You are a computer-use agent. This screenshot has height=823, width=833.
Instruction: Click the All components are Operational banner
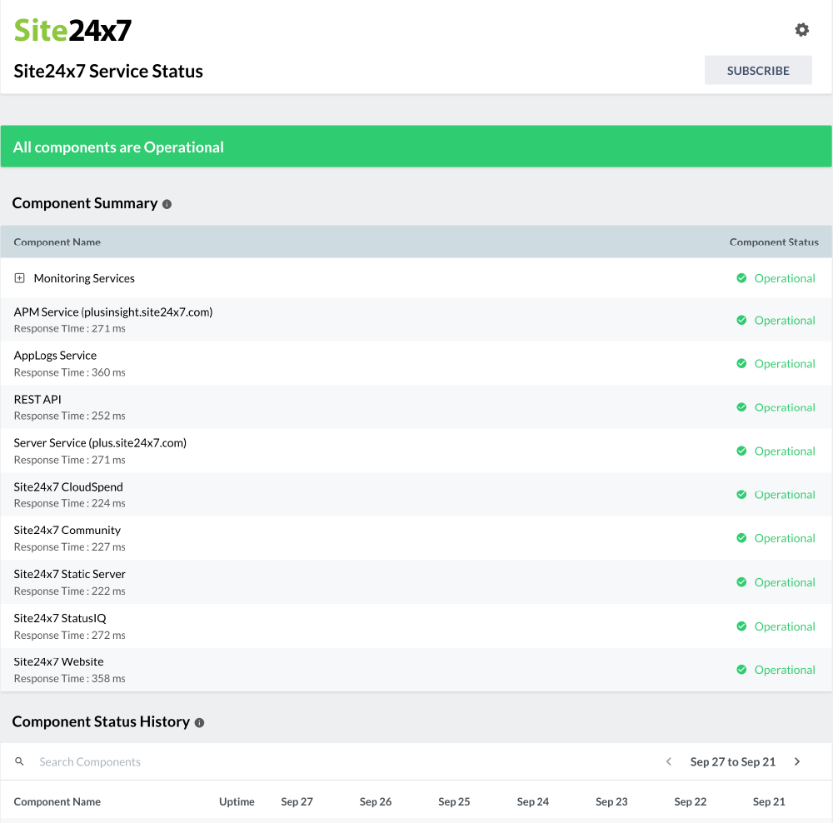pos(416,147)
